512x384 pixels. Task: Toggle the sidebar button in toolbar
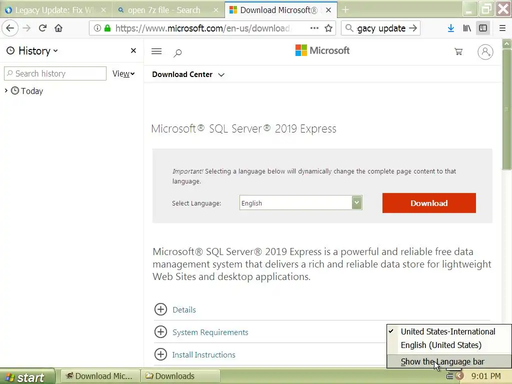[x=483, y=28]
